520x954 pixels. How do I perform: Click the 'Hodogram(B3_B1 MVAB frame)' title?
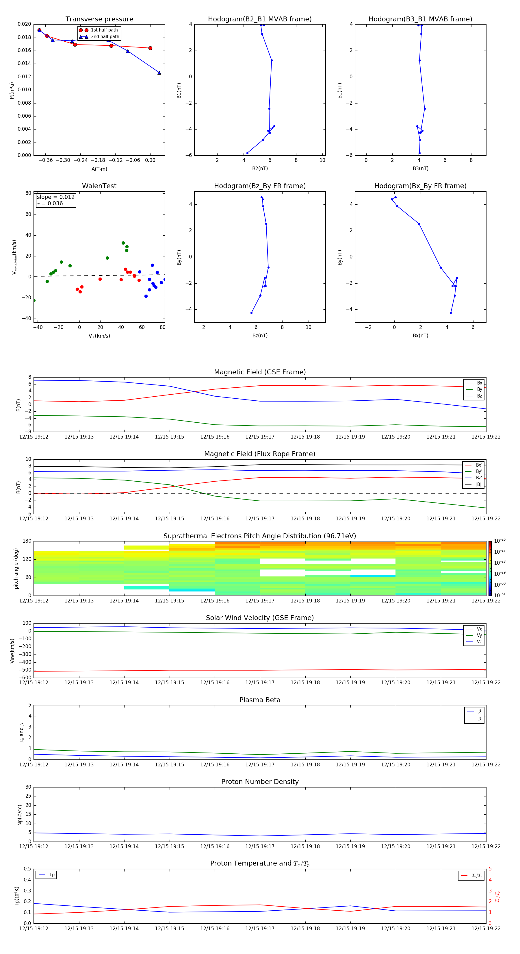tap(420, 19)
